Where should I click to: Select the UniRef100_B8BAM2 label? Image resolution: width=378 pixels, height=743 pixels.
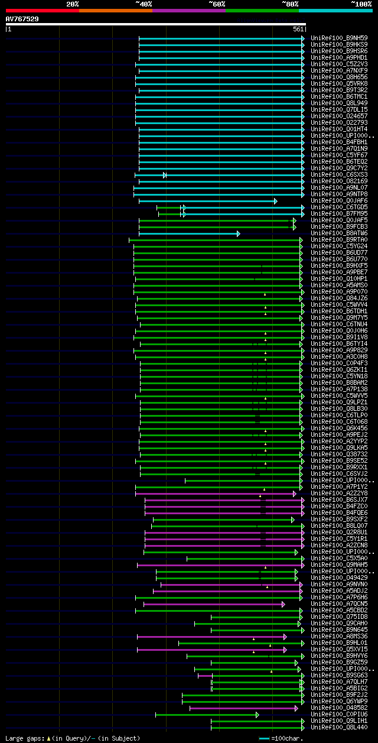pos(339,382)
